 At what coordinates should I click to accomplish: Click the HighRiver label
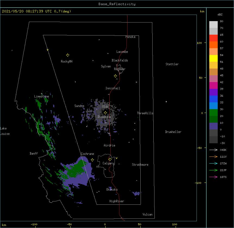pyautogui.click(x=117, y=201)
